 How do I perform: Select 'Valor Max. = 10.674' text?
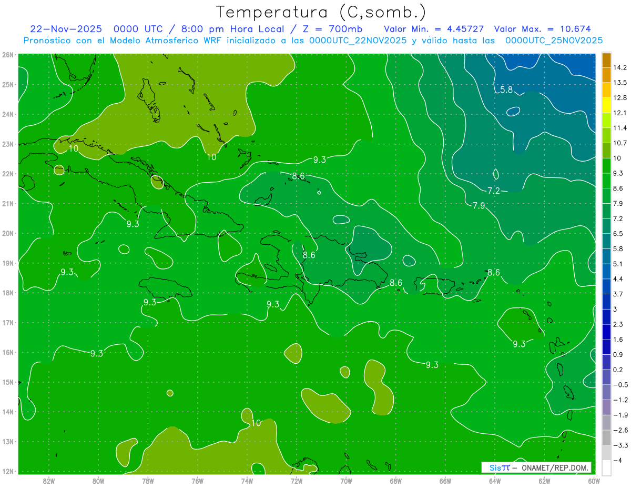pos(542,29)
